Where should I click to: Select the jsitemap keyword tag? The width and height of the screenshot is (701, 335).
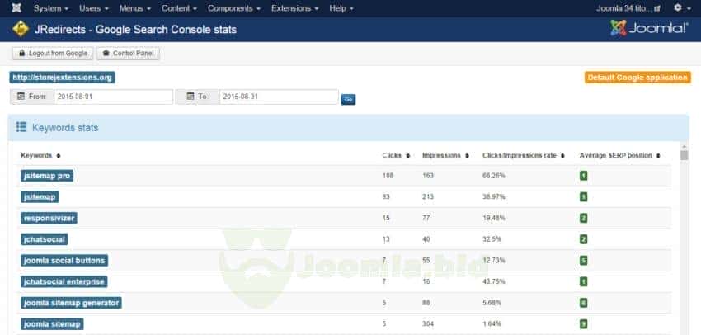[x=40, y=197]
